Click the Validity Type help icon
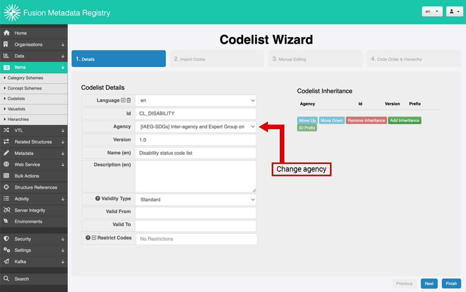466x292 pixels. 98,199
